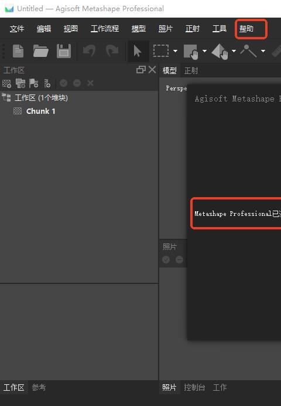Image resolution: width=281 pixels, height=406 pixels.
Task: Select the Move region tool
Action: point(191,52)
